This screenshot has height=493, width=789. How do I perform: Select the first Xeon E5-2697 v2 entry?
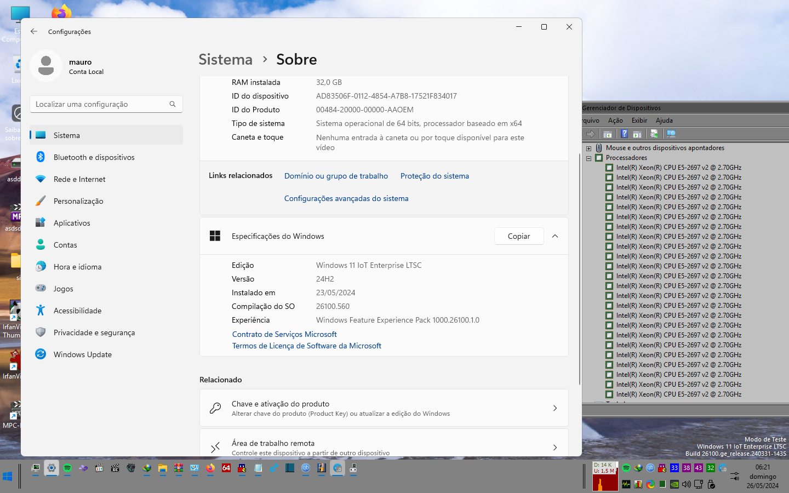678,168
